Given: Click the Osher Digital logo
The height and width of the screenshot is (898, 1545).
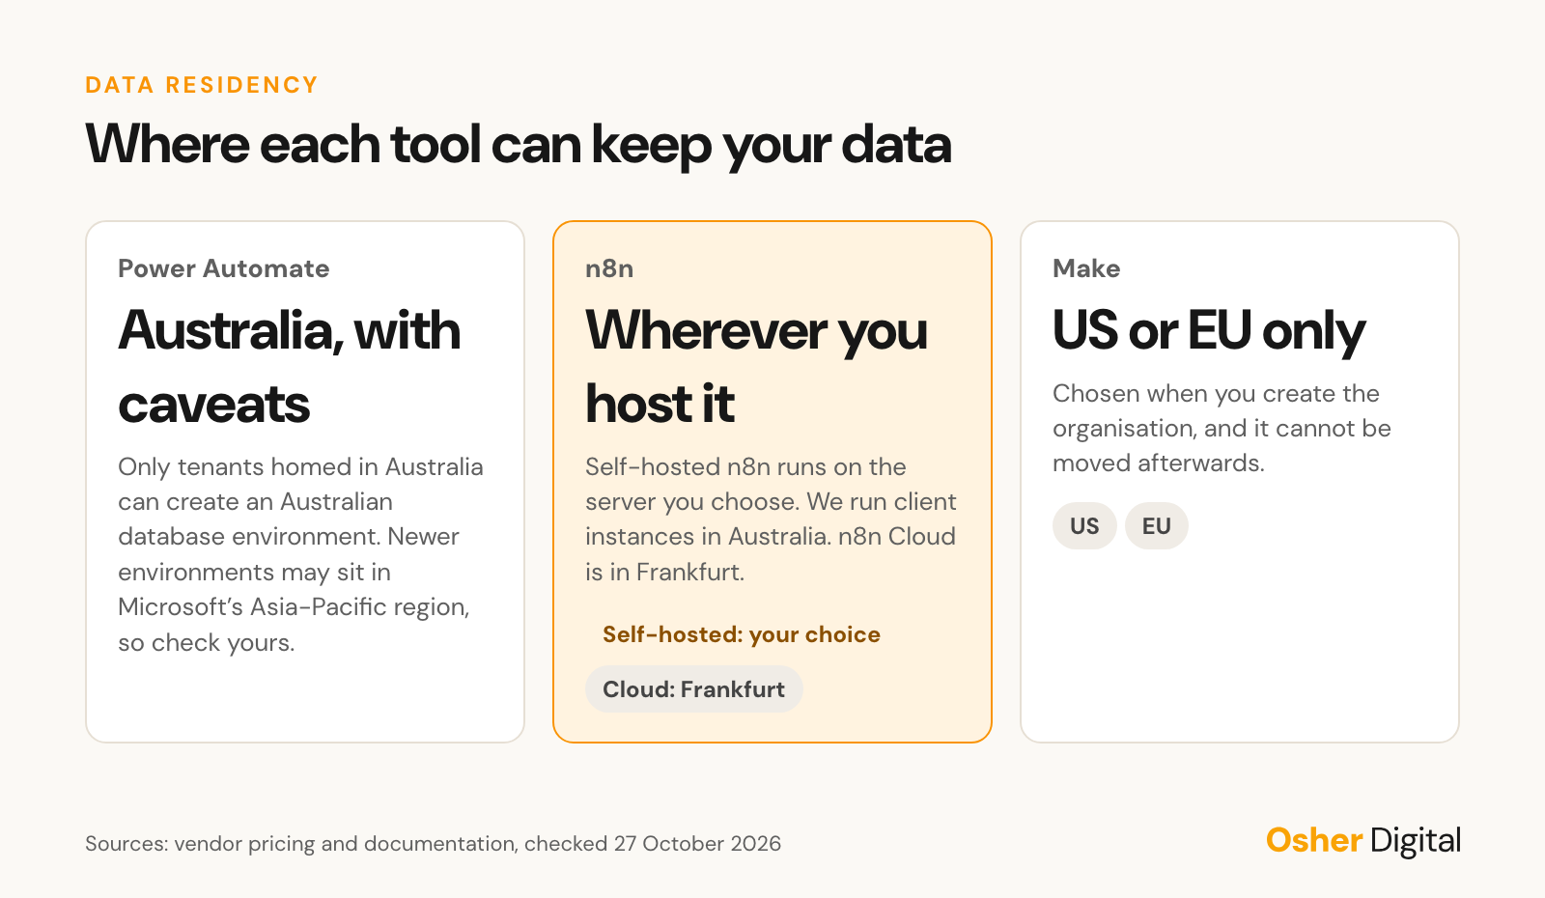Looking at the screenshot, I should point(1362,841).
